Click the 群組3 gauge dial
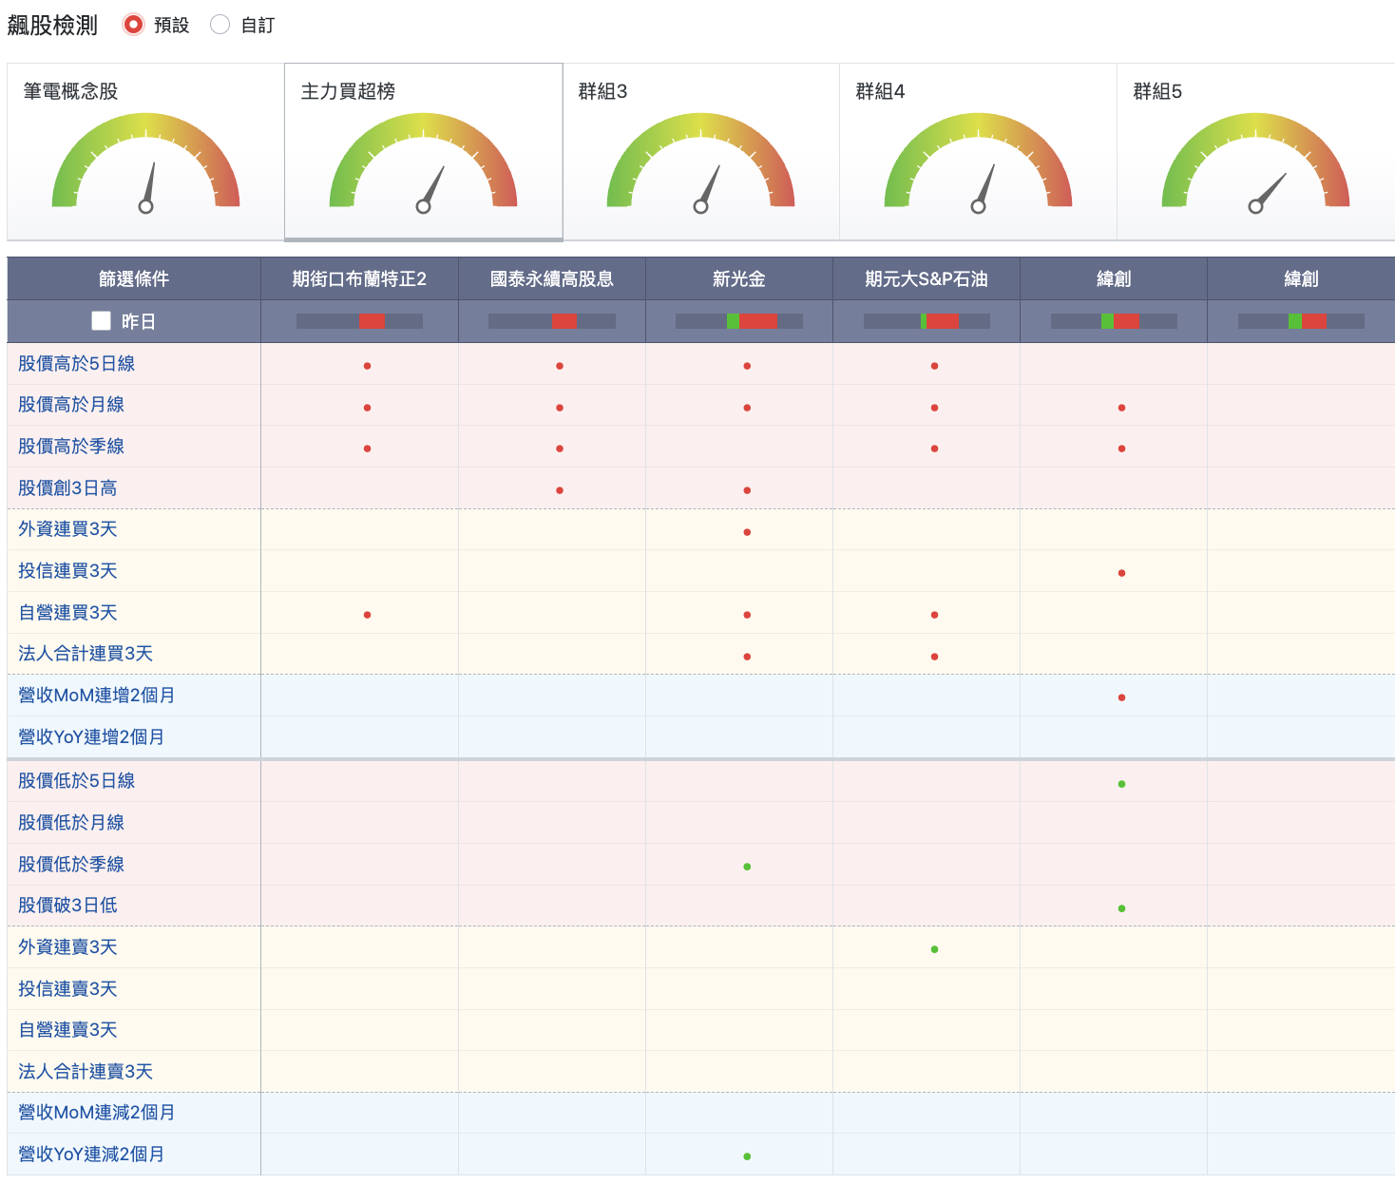Screen dimensions: 1395x1184 [700, 162]
